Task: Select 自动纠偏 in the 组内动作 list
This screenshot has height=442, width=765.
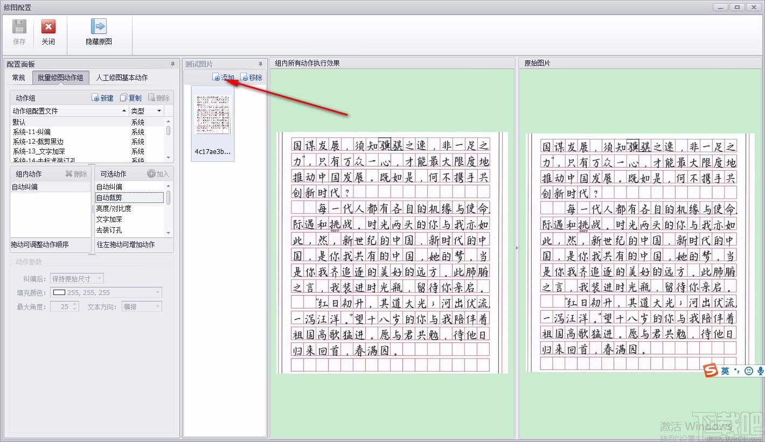Action: pos(50,187)
